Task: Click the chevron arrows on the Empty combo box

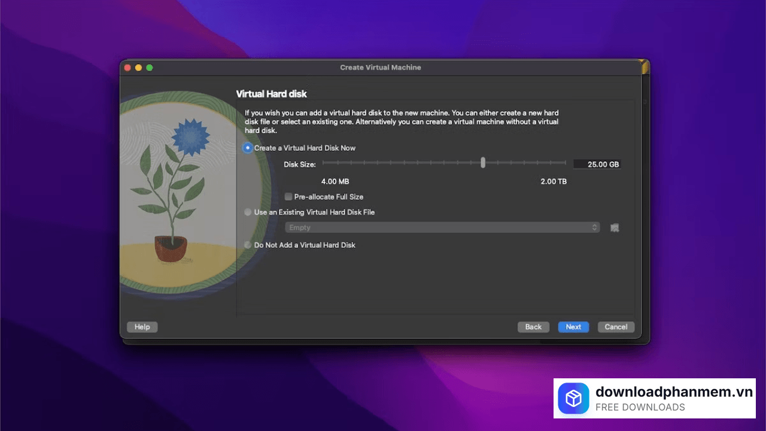Action: coord(594,227)
